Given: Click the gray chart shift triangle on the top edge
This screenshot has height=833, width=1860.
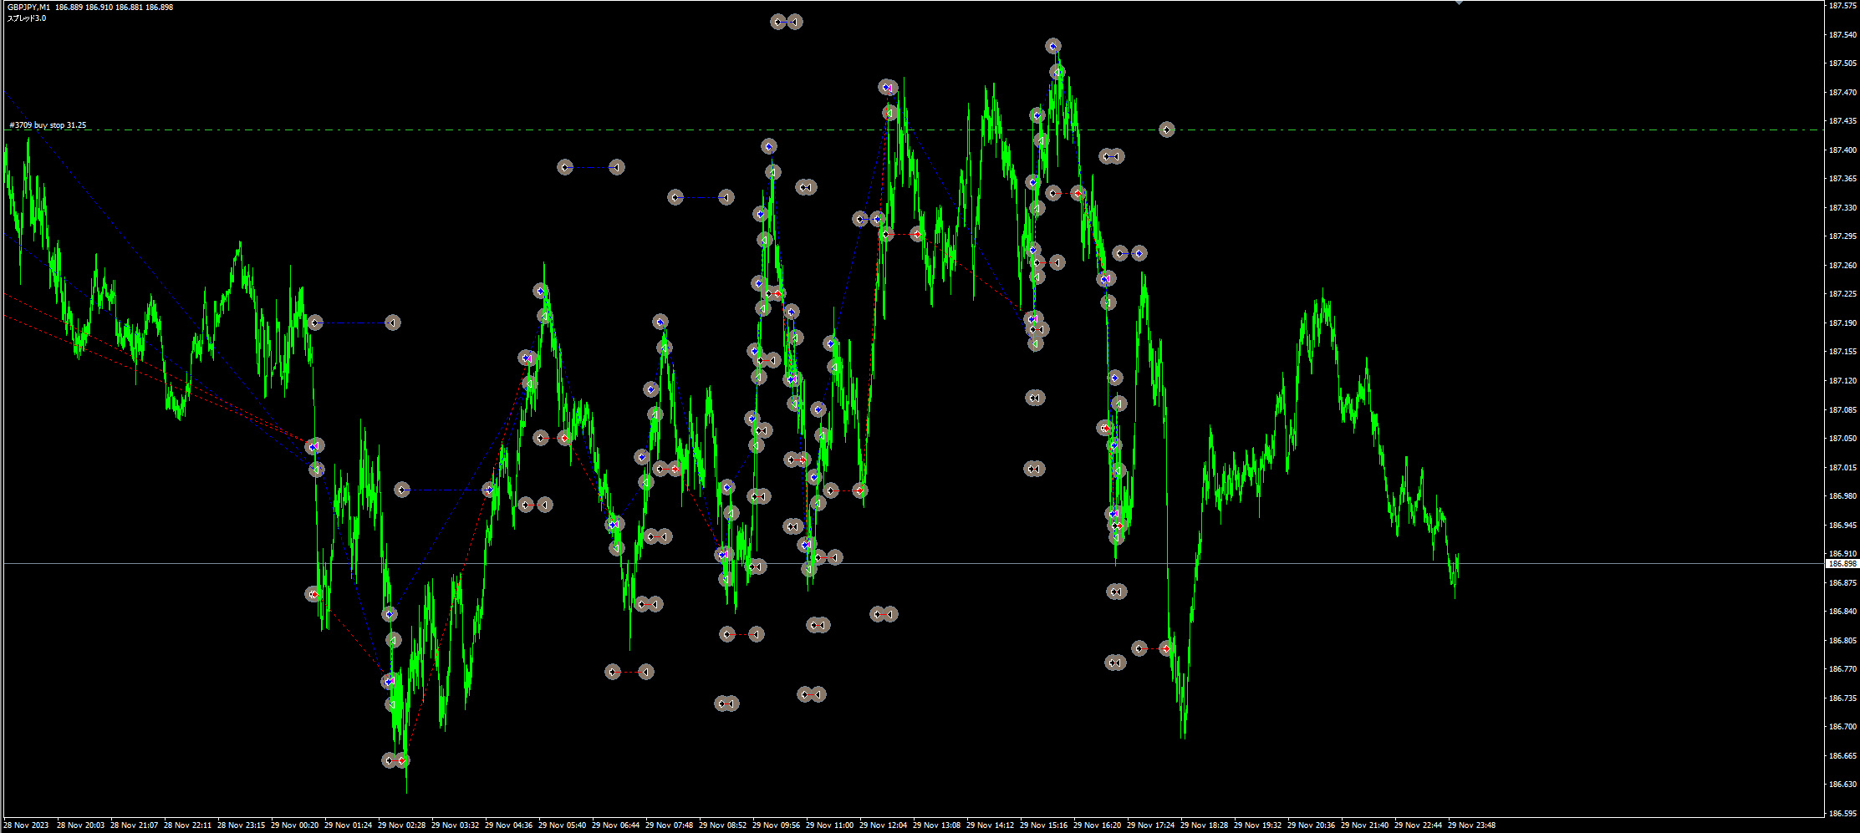Looking at the screenshot, I should click(x=1459, y=3).
